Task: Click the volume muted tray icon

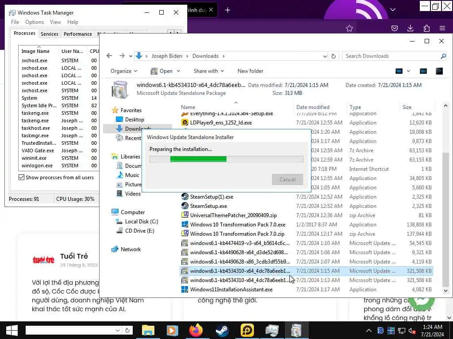Action: (x=412, y=331)
